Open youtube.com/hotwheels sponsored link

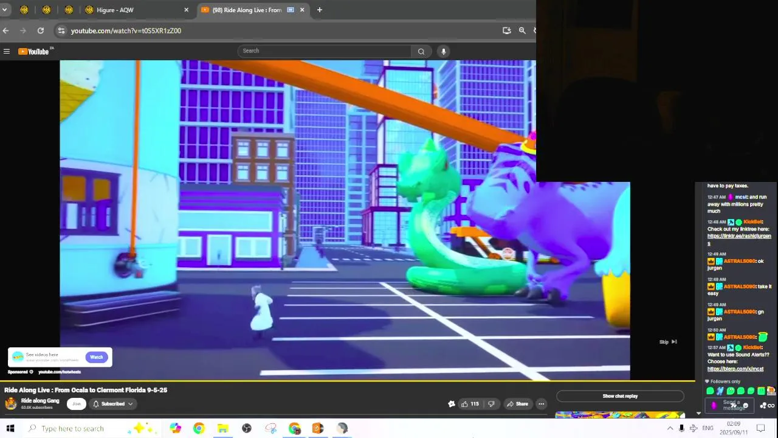tap(60, 372)
